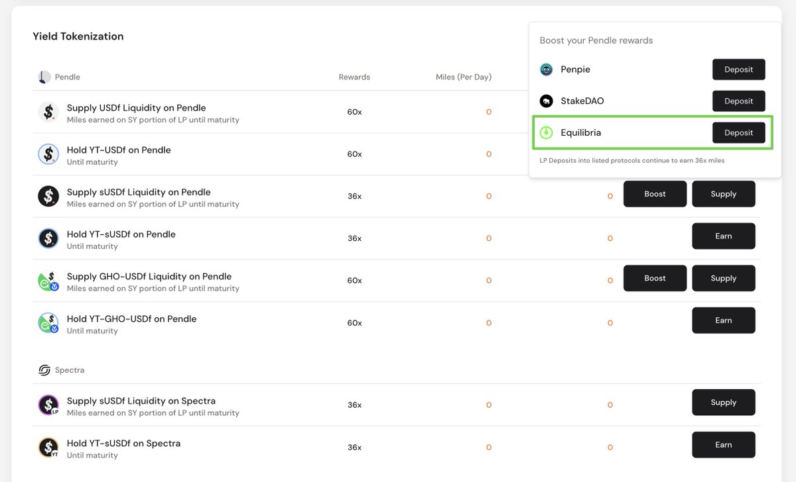Click the Spectra section label

click(70, 370)
